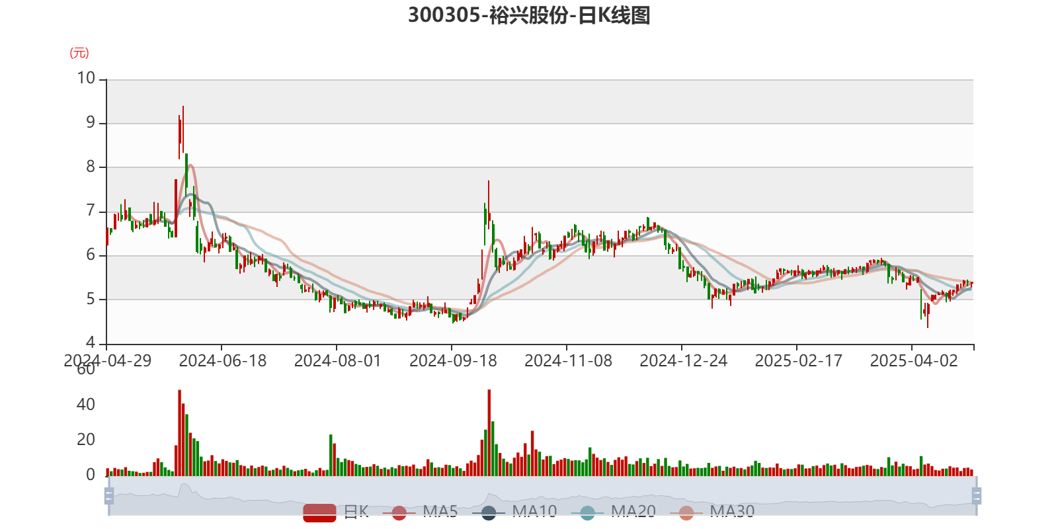Click the October 2024 candlestick spike near 7.7
Image resolution: width=1058 pixels, height=529 pixels.
[489, 205]
